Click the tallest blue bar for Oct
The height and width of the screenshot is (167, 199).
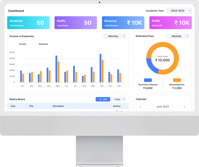click(100, 68)
